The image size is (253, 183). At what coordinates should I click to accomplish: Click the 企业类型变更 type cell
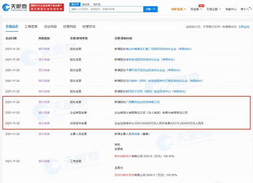coord(78,113)
